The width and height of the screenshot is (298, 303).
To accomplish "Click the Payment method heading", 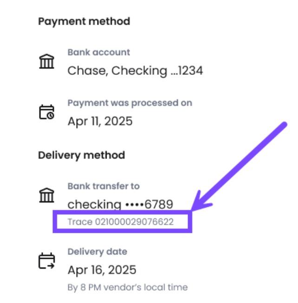I will [84, 21].
